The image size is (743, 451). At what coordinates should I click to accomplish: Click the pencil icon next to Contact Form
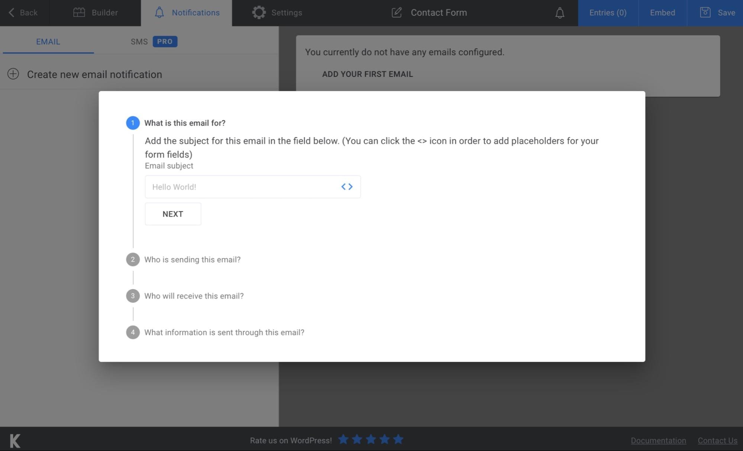coord(396,12)
